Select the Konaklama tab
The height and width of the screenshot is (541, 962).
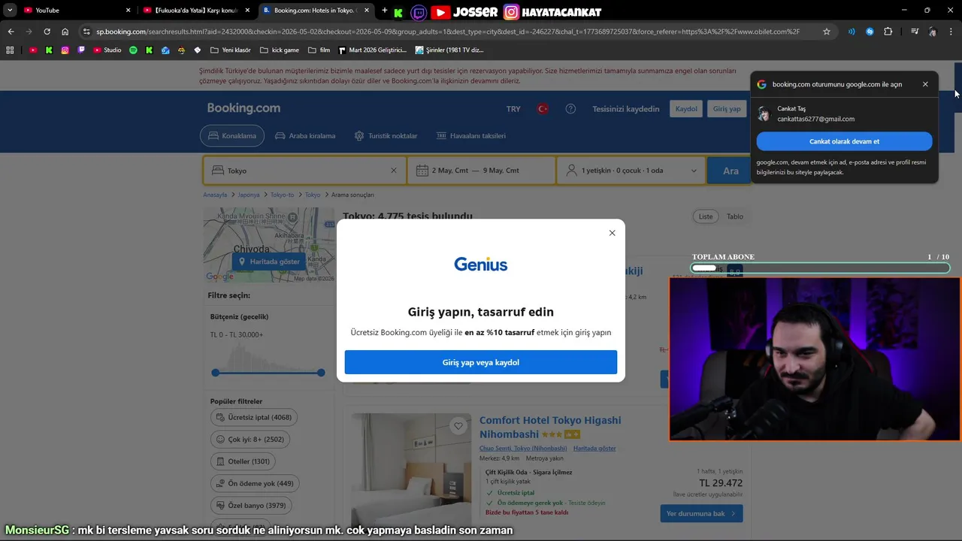click(x=232, y=136)
